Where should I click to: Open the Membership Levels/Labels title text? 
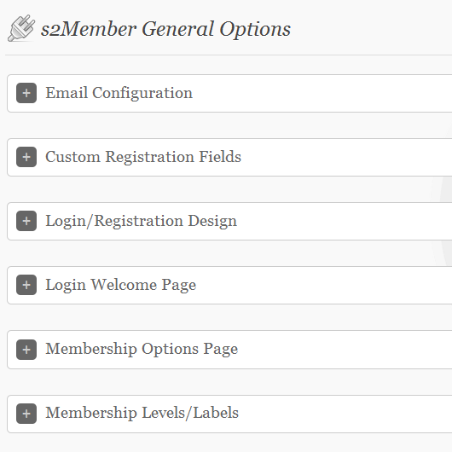[x=142, y=413]
